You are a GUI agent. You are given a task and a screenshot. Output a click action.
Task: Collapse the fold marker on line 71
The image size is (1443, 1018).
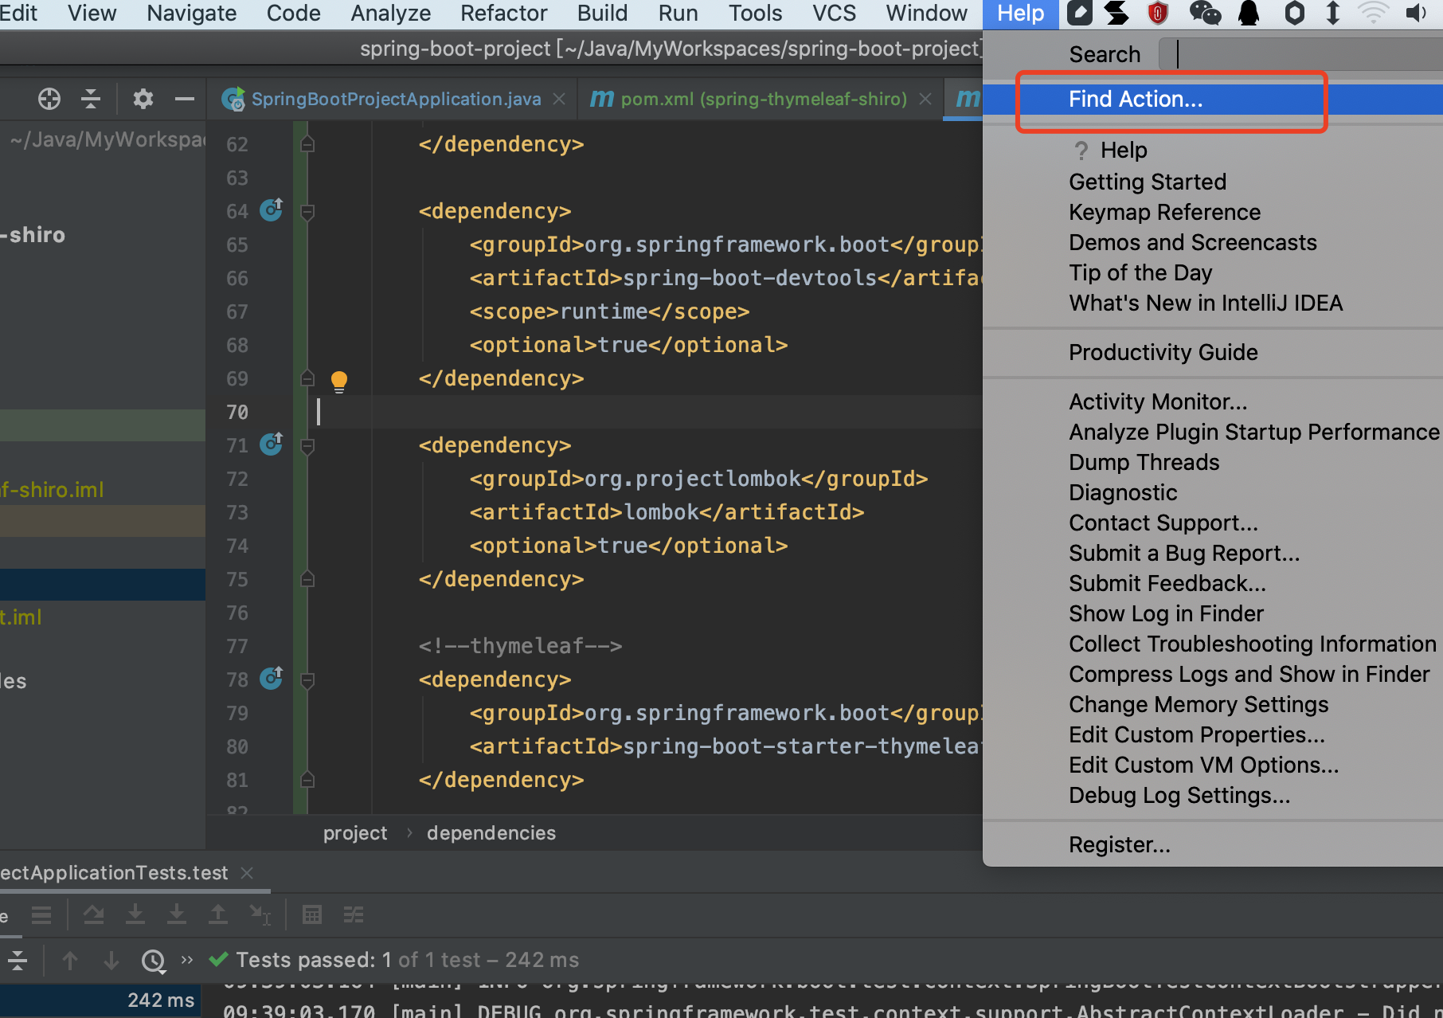click(307, 445)
